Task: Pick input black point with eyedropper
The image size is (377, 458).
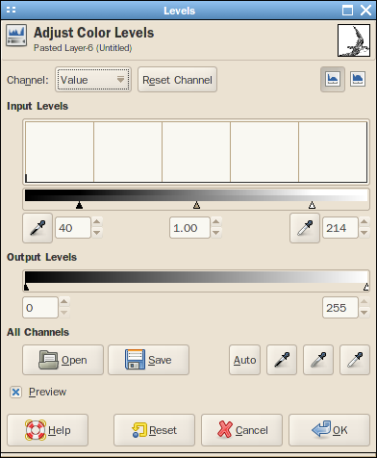Action: tap(38, 228)
